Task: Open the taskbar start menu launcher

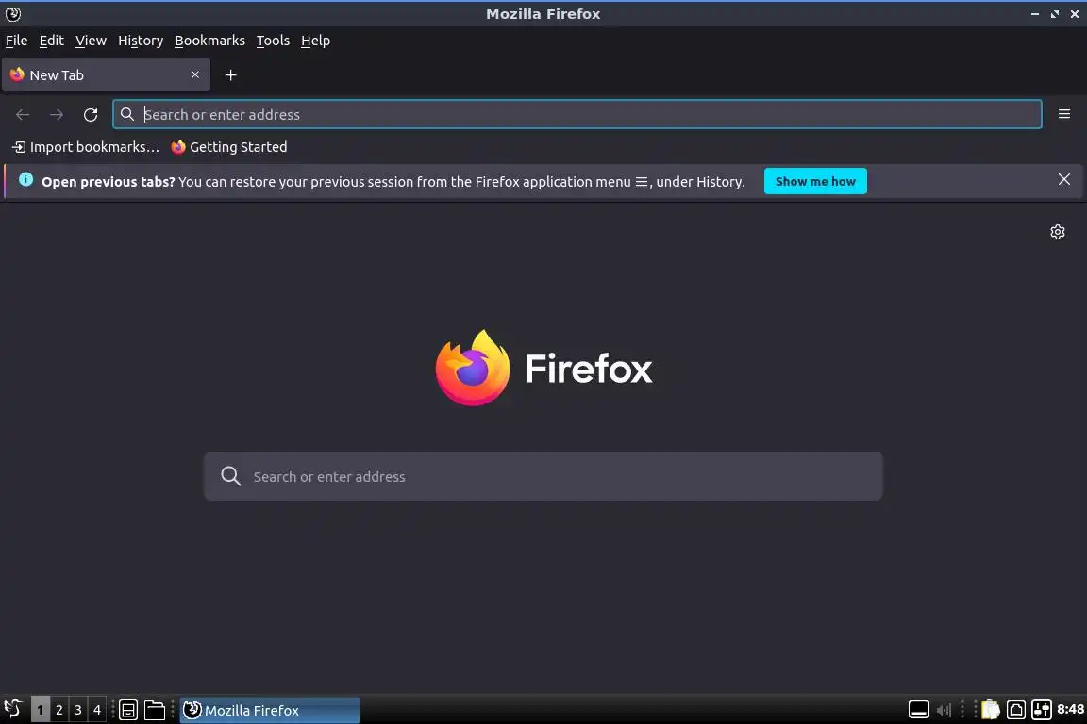Action: [13, 710]
